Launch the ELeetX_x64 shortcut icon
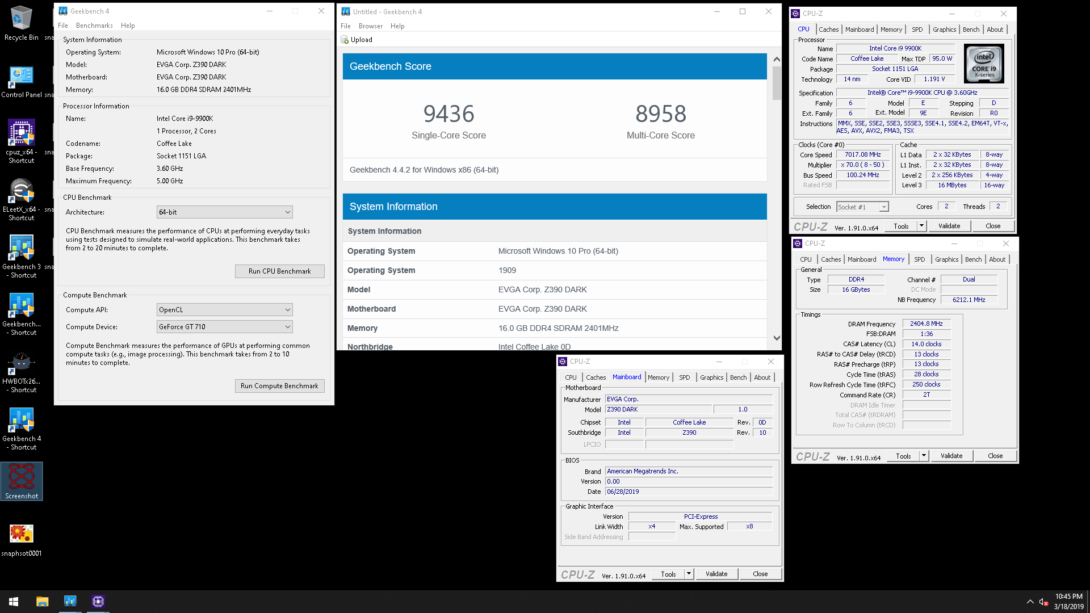The height and width of the screenshot is (613, 1090). [x=22, y=199]
